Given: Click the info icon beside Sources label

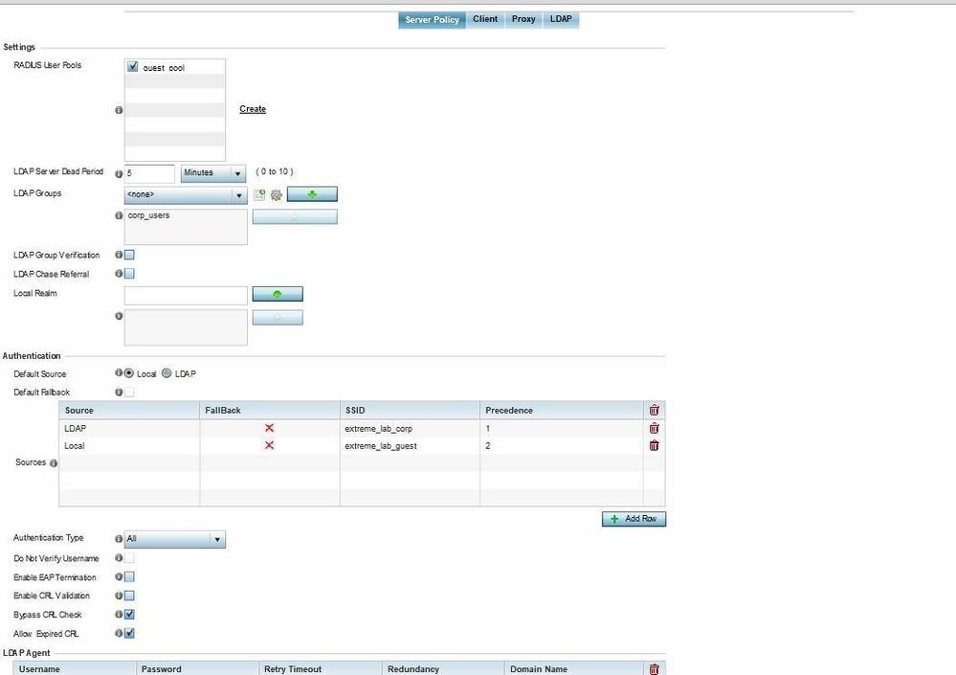Looking at the screenshot, I should 54,463.
